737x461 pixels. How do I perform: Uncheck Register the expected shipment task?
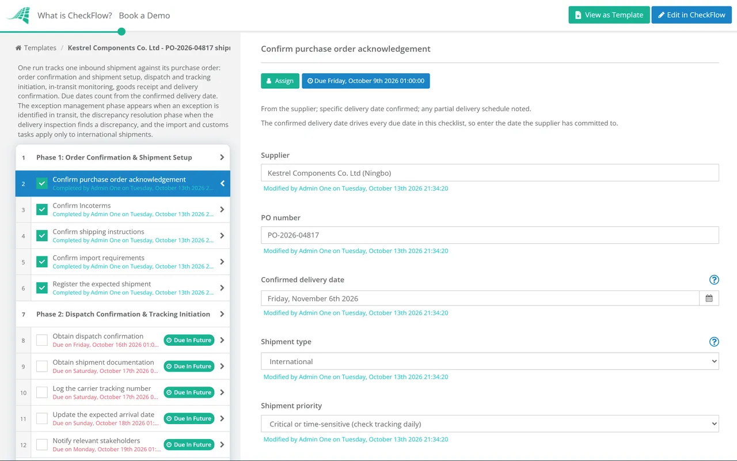pyautogui.click(x=42, y=288)
